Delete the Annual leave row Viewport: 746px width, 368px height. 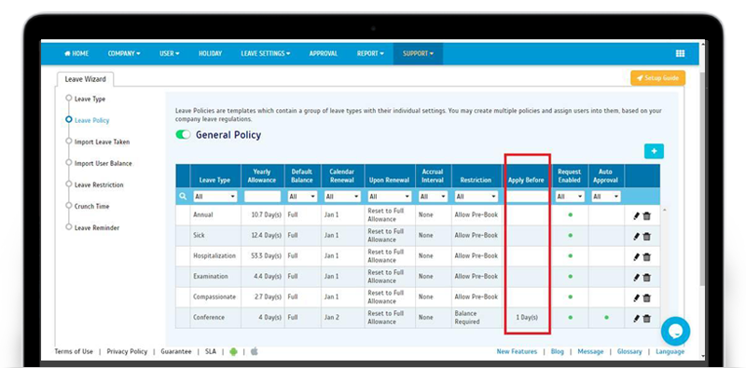(646, 216)
